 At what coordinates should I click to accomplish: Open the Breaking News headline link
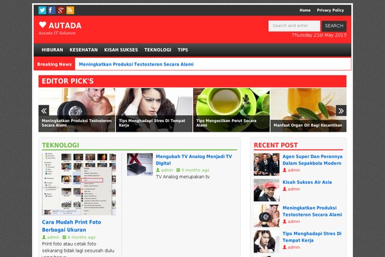(136, 64)
